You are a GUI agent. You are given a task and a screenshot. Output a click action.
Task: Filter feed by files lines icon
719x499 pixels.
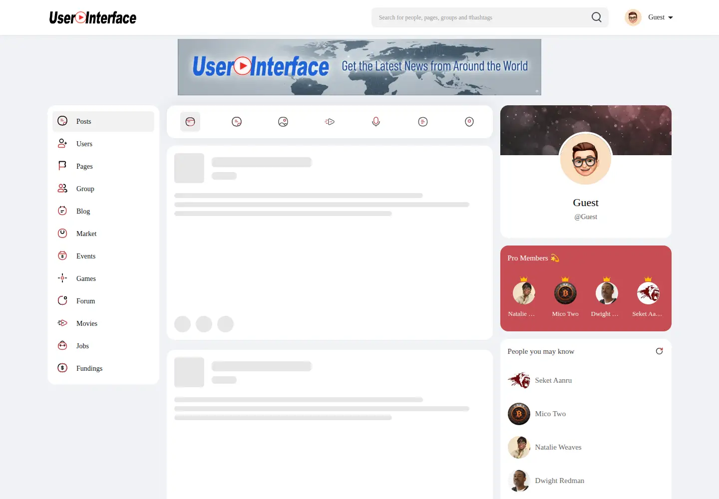pyautogui.click(x=423, y=122)
